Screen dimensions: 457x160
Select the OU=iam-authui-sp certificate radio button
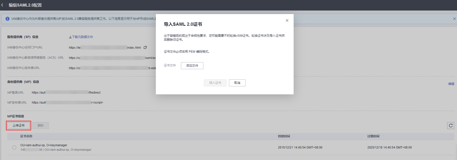14,148
